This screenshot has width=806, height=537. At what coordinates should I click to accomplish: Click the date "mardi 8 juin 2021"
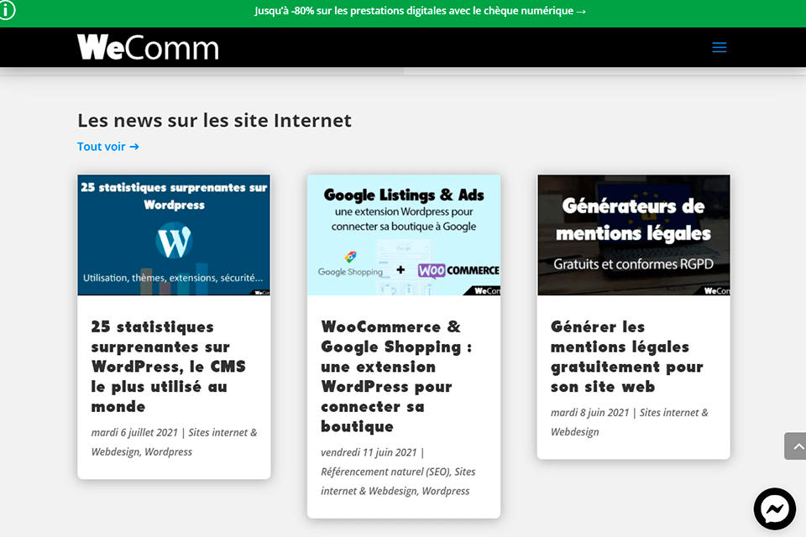coord(589,413)
